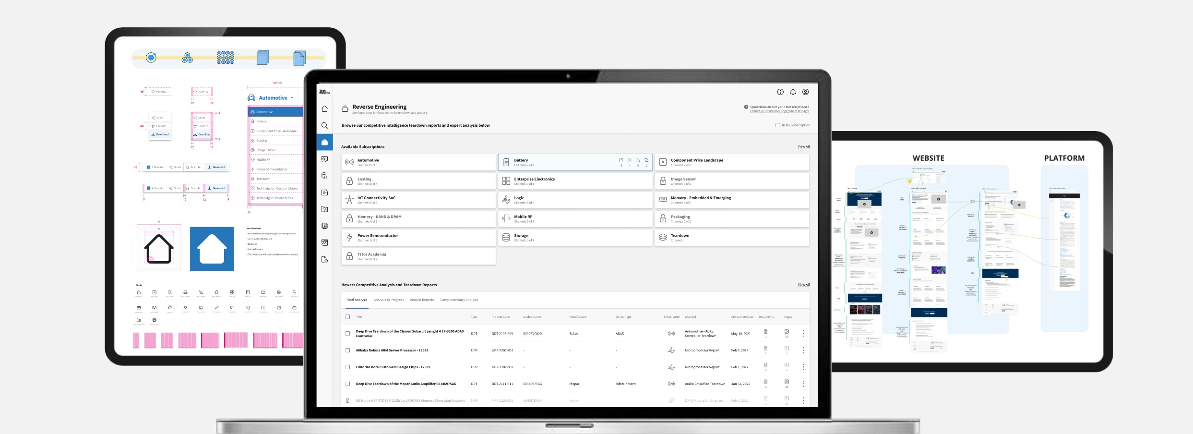1193x434 pixels.
Task: Open more options for Mopar Audio Amplifier row
Action: [803, 384]
